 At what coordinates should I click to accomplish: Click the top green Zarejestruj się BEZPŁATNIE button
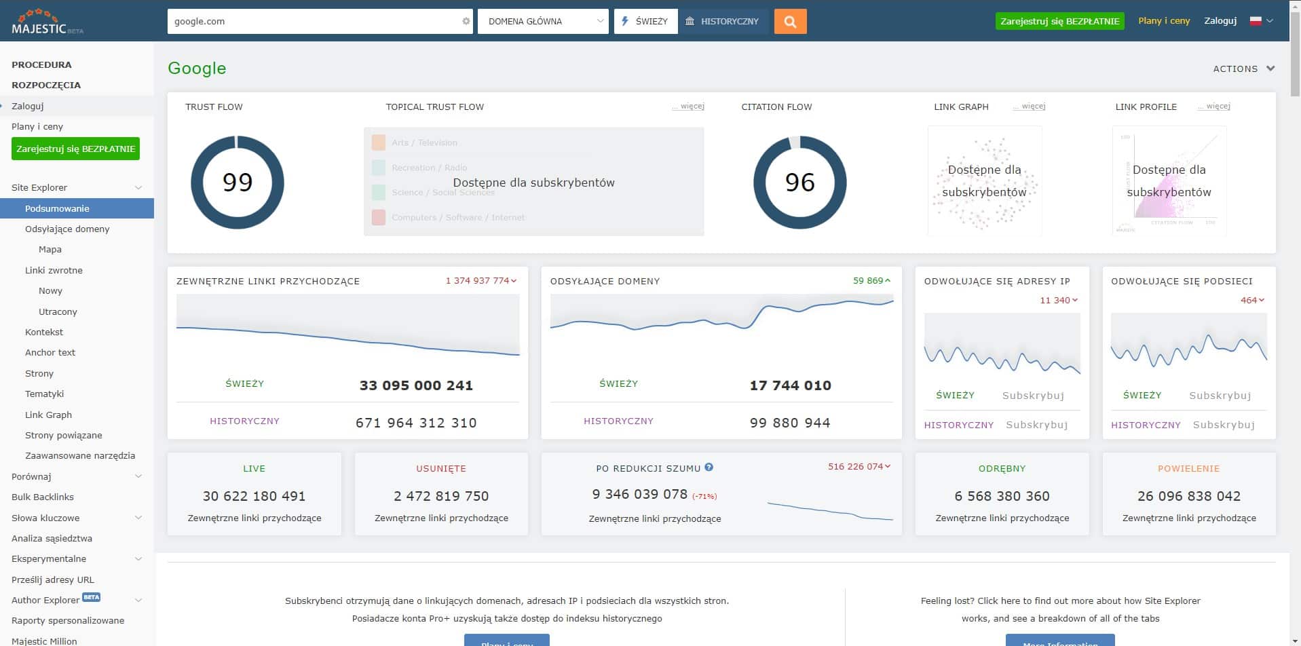coord(1059,21)
